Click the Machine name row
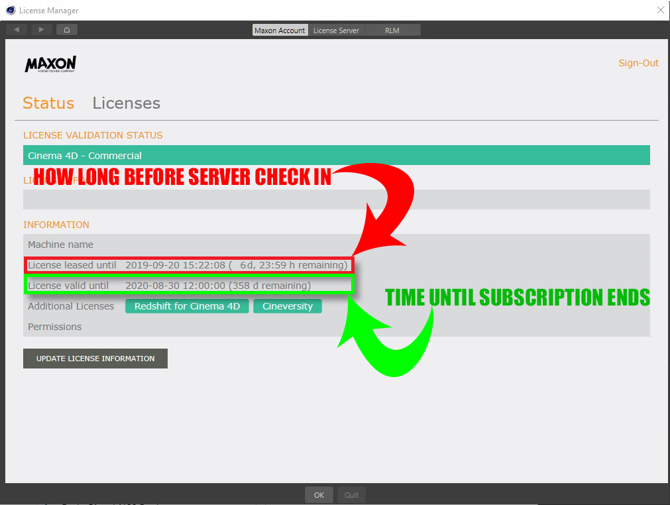This screenshot has width=670, height=505. (337, 245)
